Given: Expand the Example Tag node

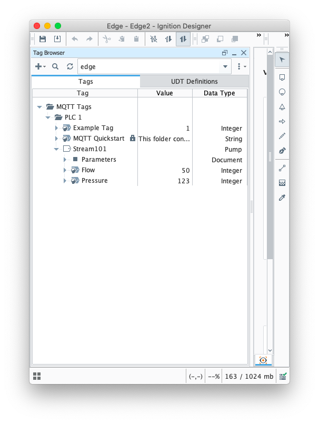Looking at the screenshot, I should click(56, 128).
